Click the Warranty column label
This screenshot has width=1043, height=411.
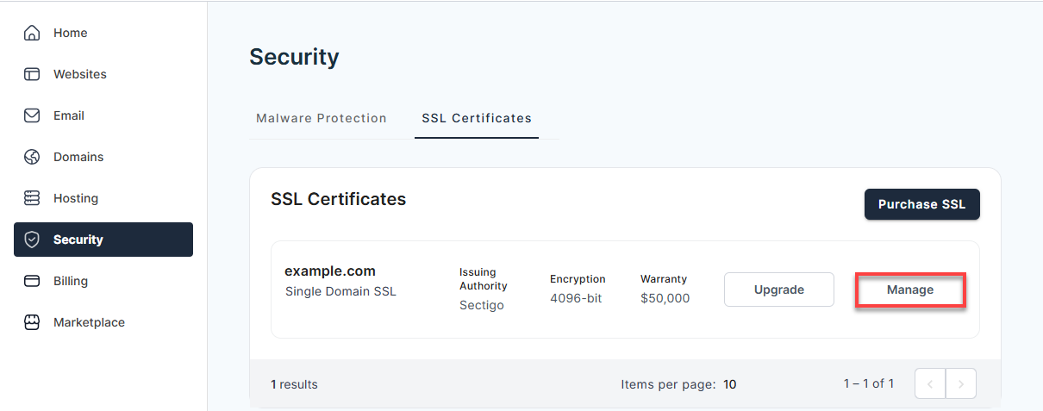(664, 279)
